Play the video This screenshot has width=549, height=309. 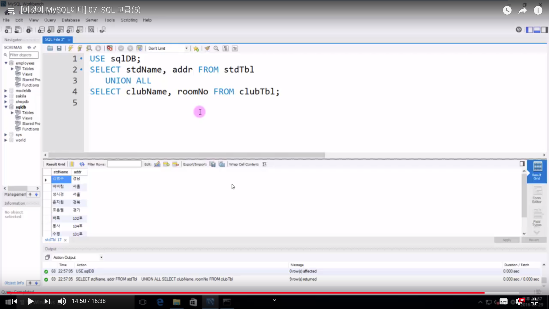pos(31,301)
